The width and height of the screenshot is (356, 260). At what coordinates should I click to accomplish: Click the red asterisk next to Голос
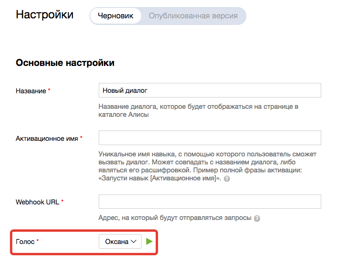click(38, 241)
